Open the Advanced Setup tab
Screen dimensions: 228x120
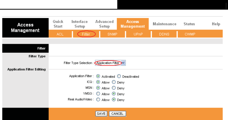point(104,24)
